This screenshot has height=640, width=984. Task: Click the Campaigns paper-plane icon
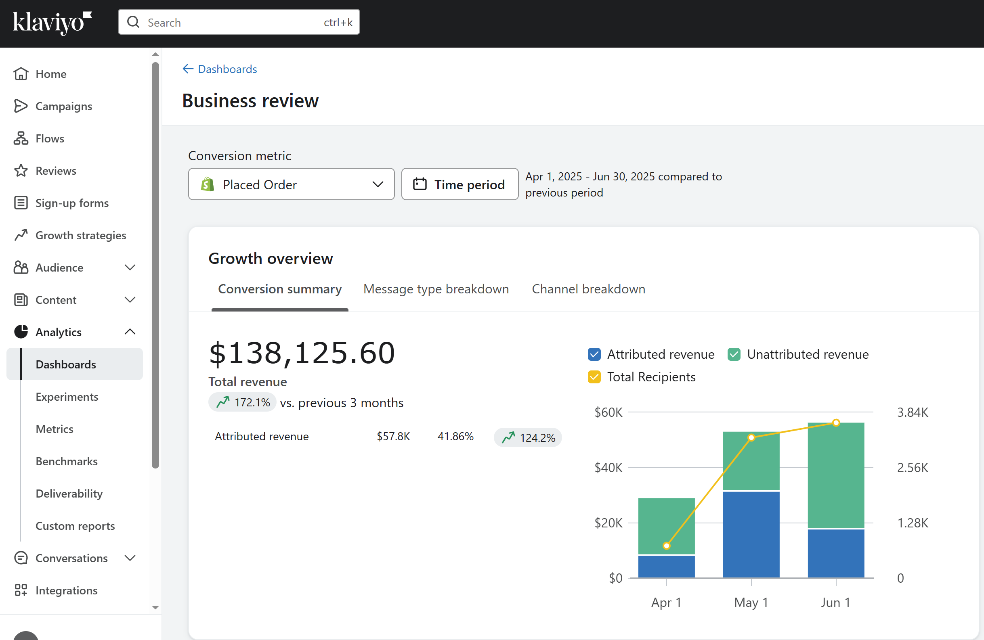point(21,106)
